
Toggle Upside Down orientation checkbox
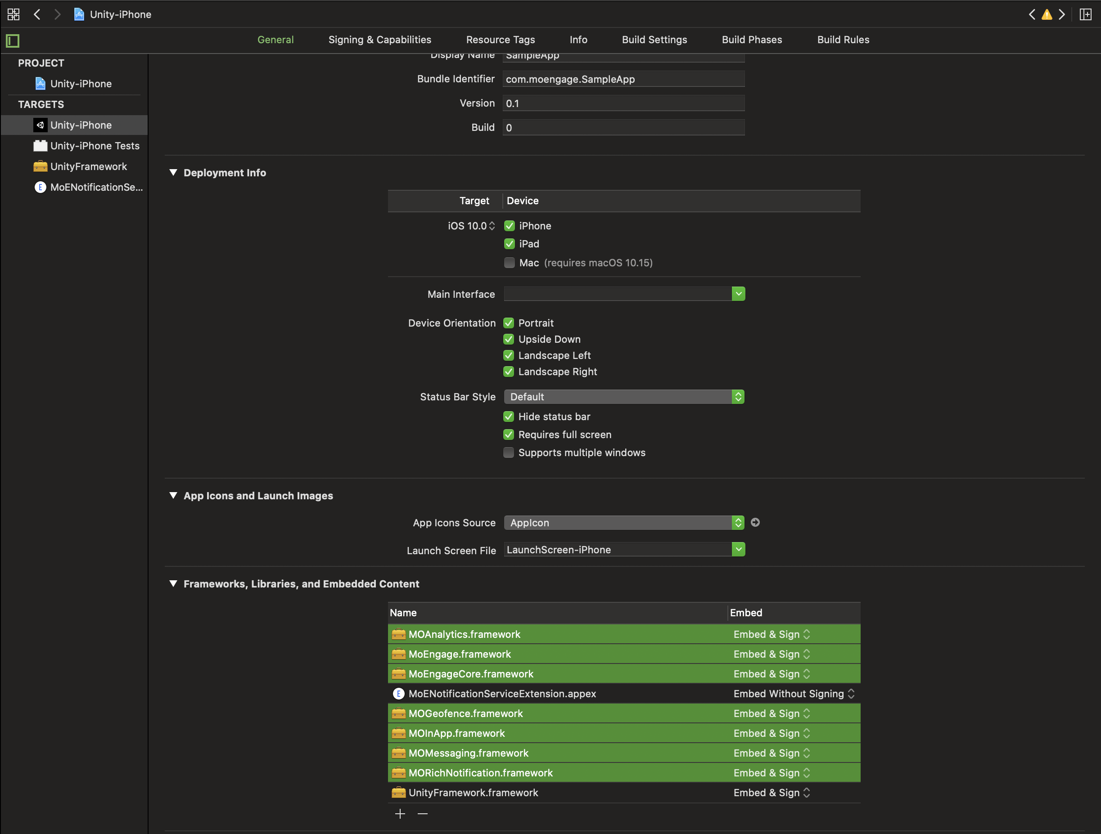509,339
